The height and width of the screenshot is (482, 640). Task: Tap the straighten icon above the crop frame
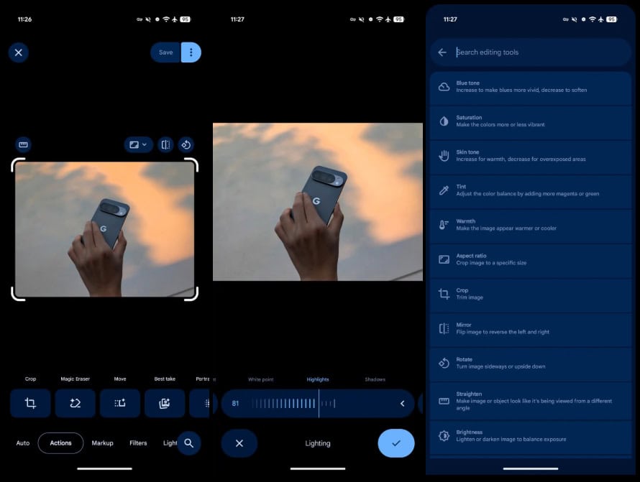[x=23, y=144]
